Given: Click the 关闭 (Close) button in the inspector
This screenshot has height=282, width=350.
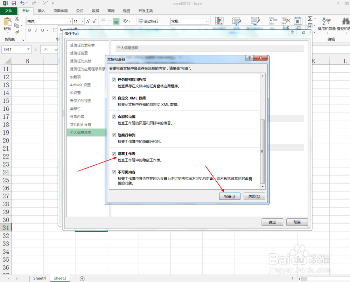Looking at the screenshot, I should tap(254, 196).
